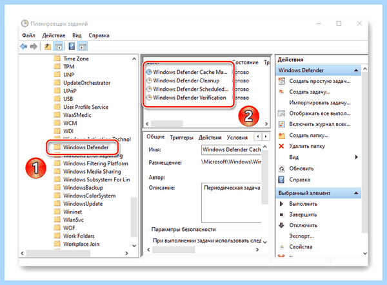Select the Windows Defender folder in tree
Screen dimensions: 387x285
86,147
